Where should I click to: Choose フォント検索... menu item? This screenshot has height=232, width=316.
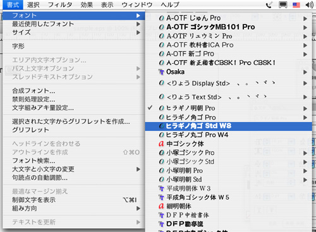point(74,161)
